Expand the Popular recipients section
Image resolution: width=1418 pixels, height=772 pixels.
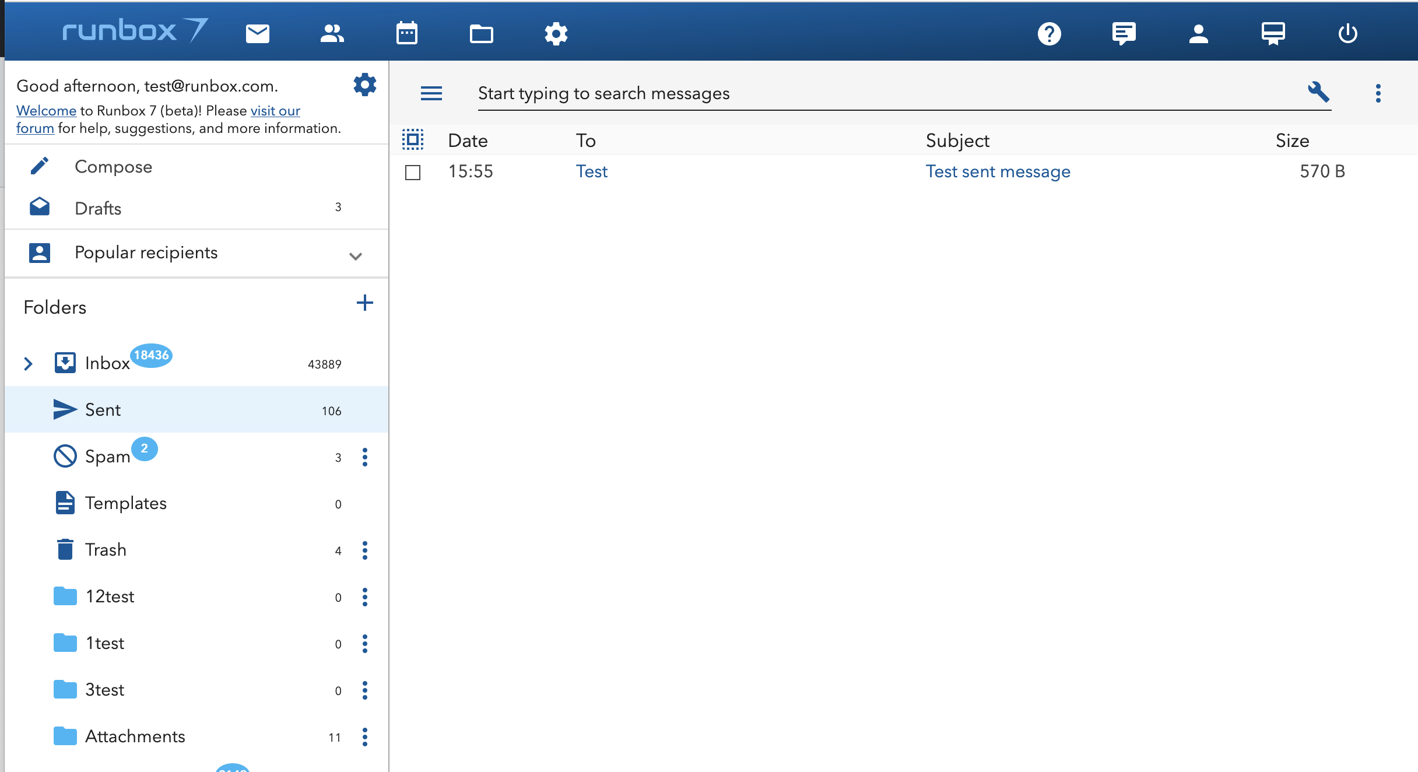coord(355,255)
